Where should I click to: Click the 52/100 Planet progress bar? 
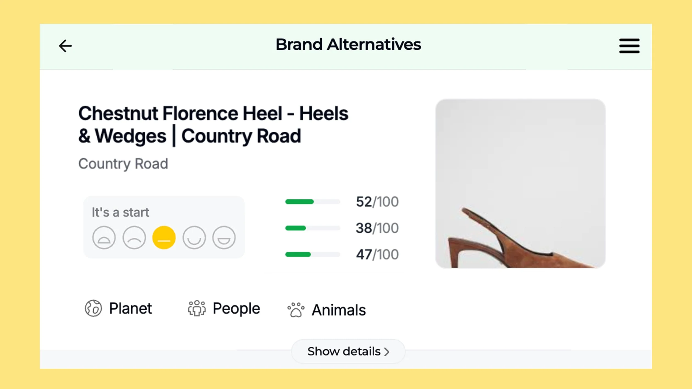[312, 202]
